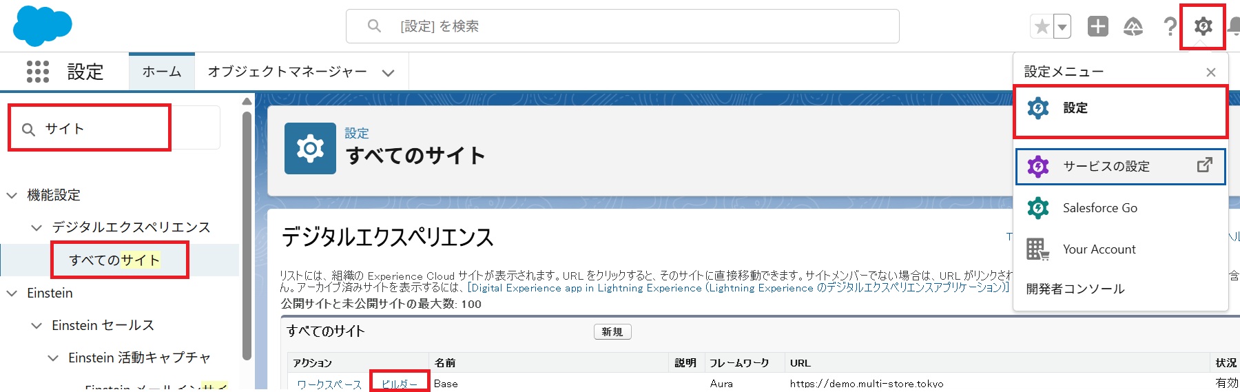The image size is (1240, 392).
Task: Open the ビルダー link for Base
Action: 399,384
